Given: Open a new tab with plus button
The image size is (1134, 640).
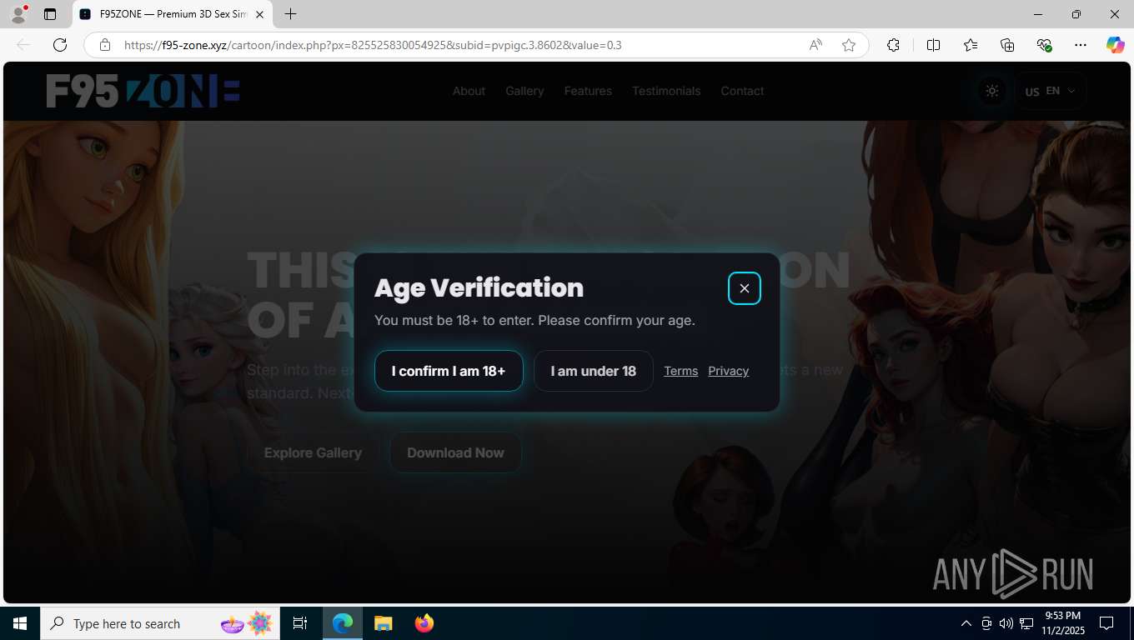Looking at the screenshot, I should coord(290,14).
